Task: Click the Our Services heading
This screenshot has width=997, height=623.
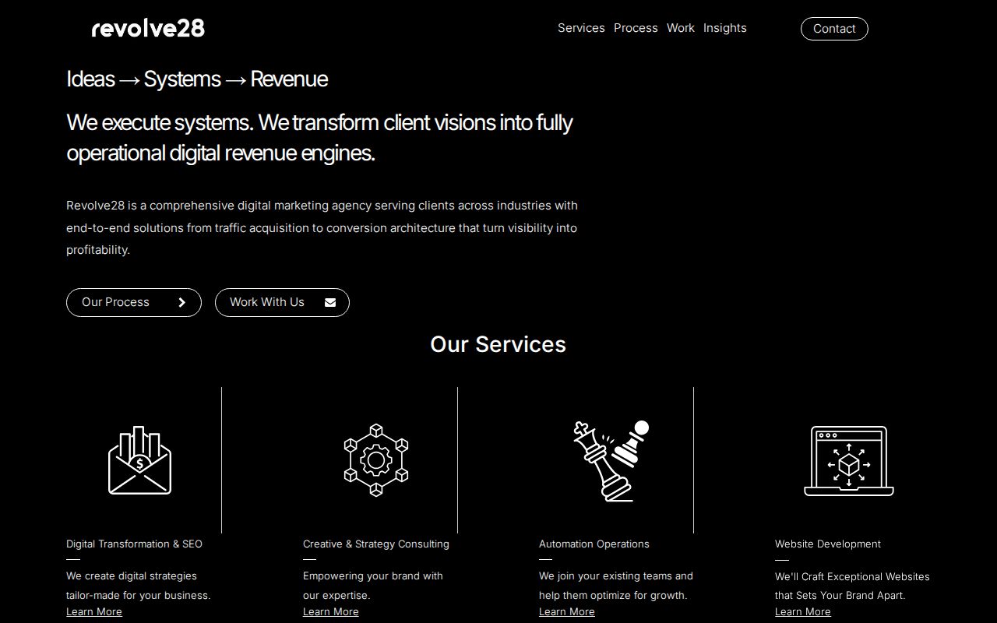Action: [x=498, y=344]
